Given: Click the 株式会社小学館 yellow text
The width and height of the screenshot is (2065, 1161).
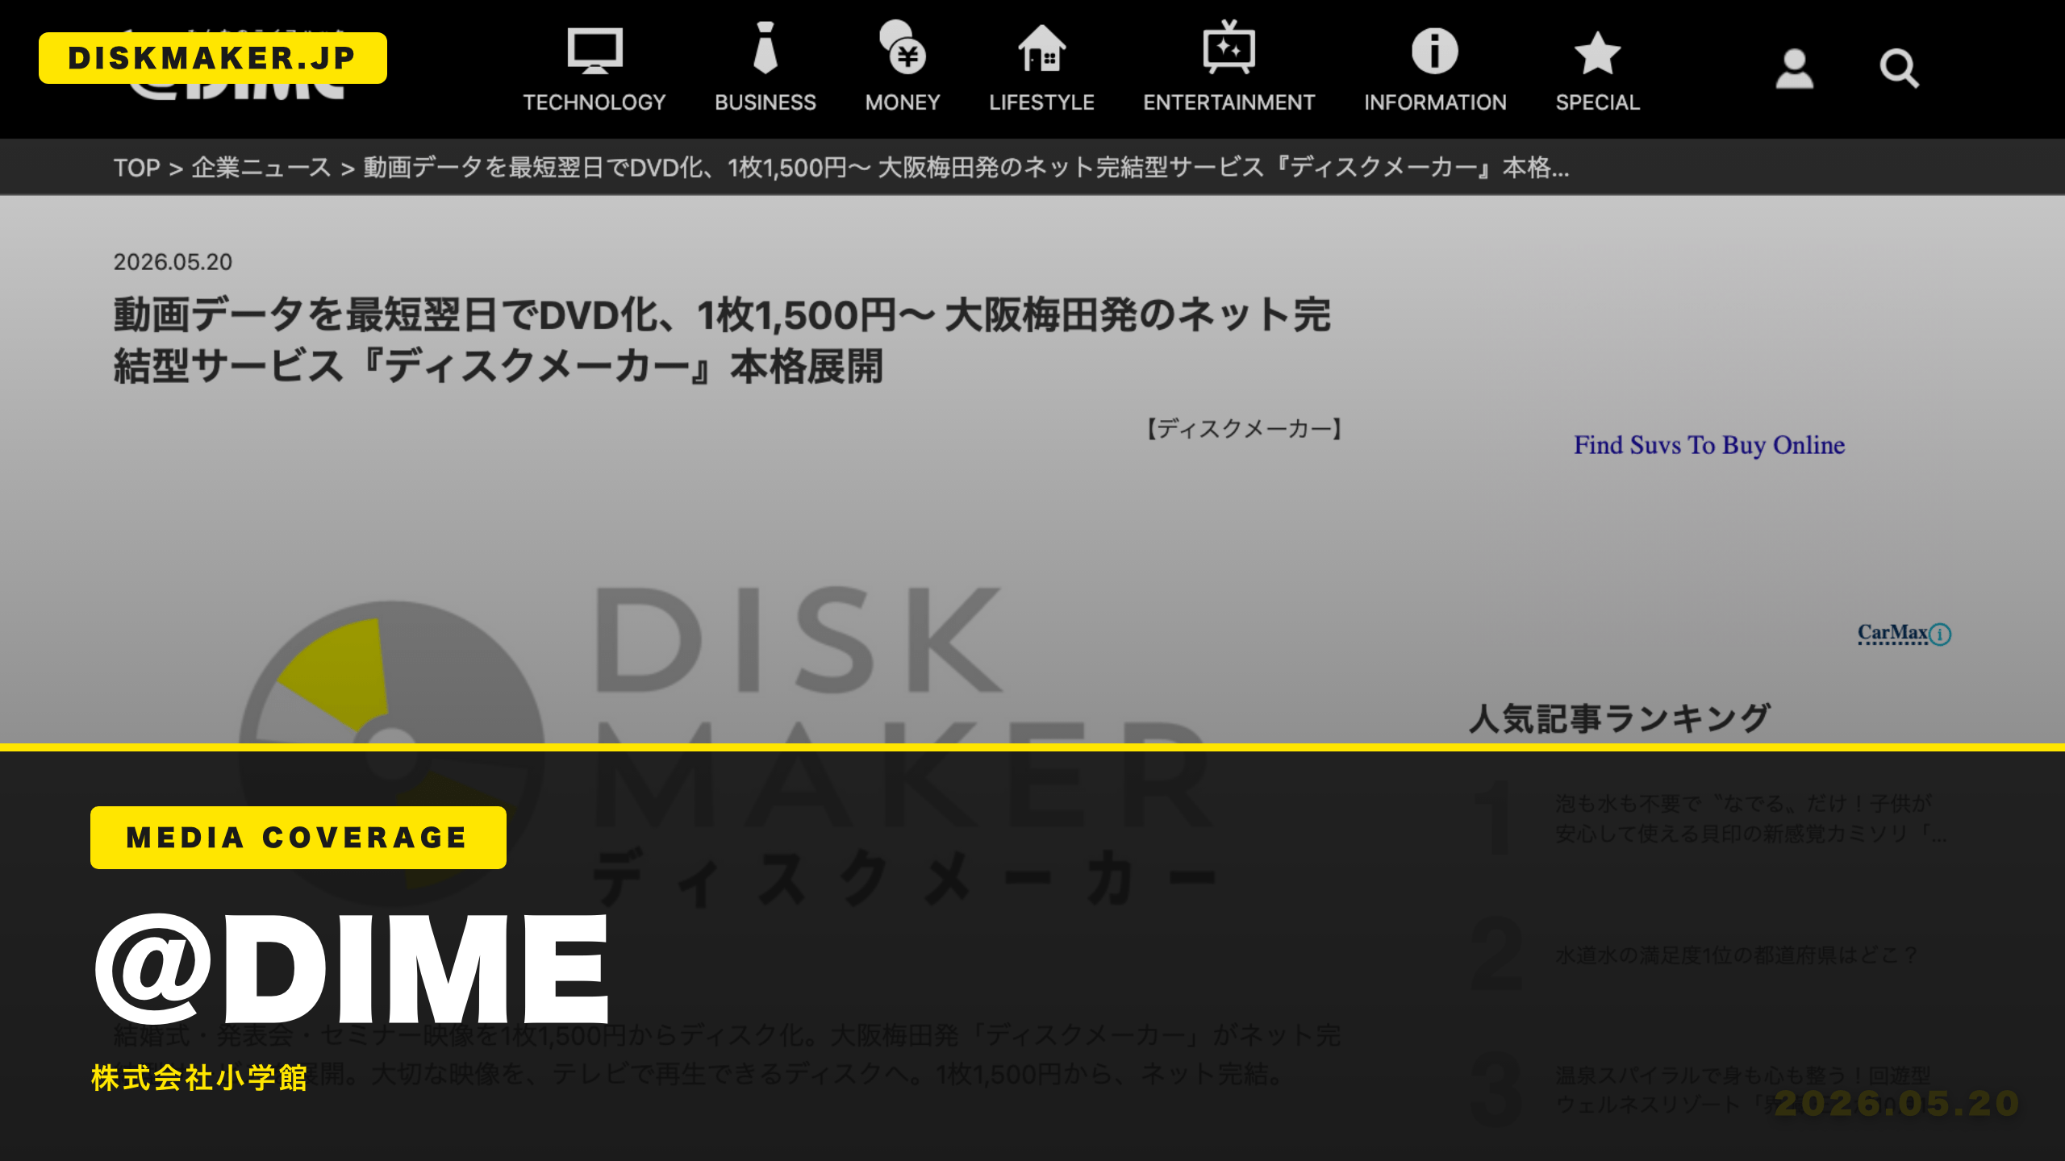Looking at the screenshot, I should point(199,1078).
